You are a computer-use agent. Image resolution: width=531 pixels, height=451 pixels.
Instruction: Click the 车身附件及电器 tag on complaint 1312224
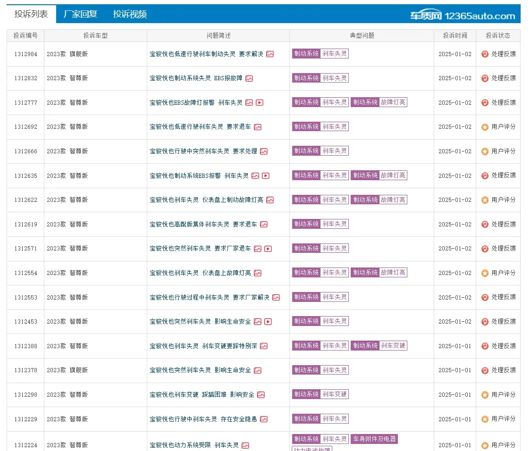pyautogui.click(x=374, y=439)
